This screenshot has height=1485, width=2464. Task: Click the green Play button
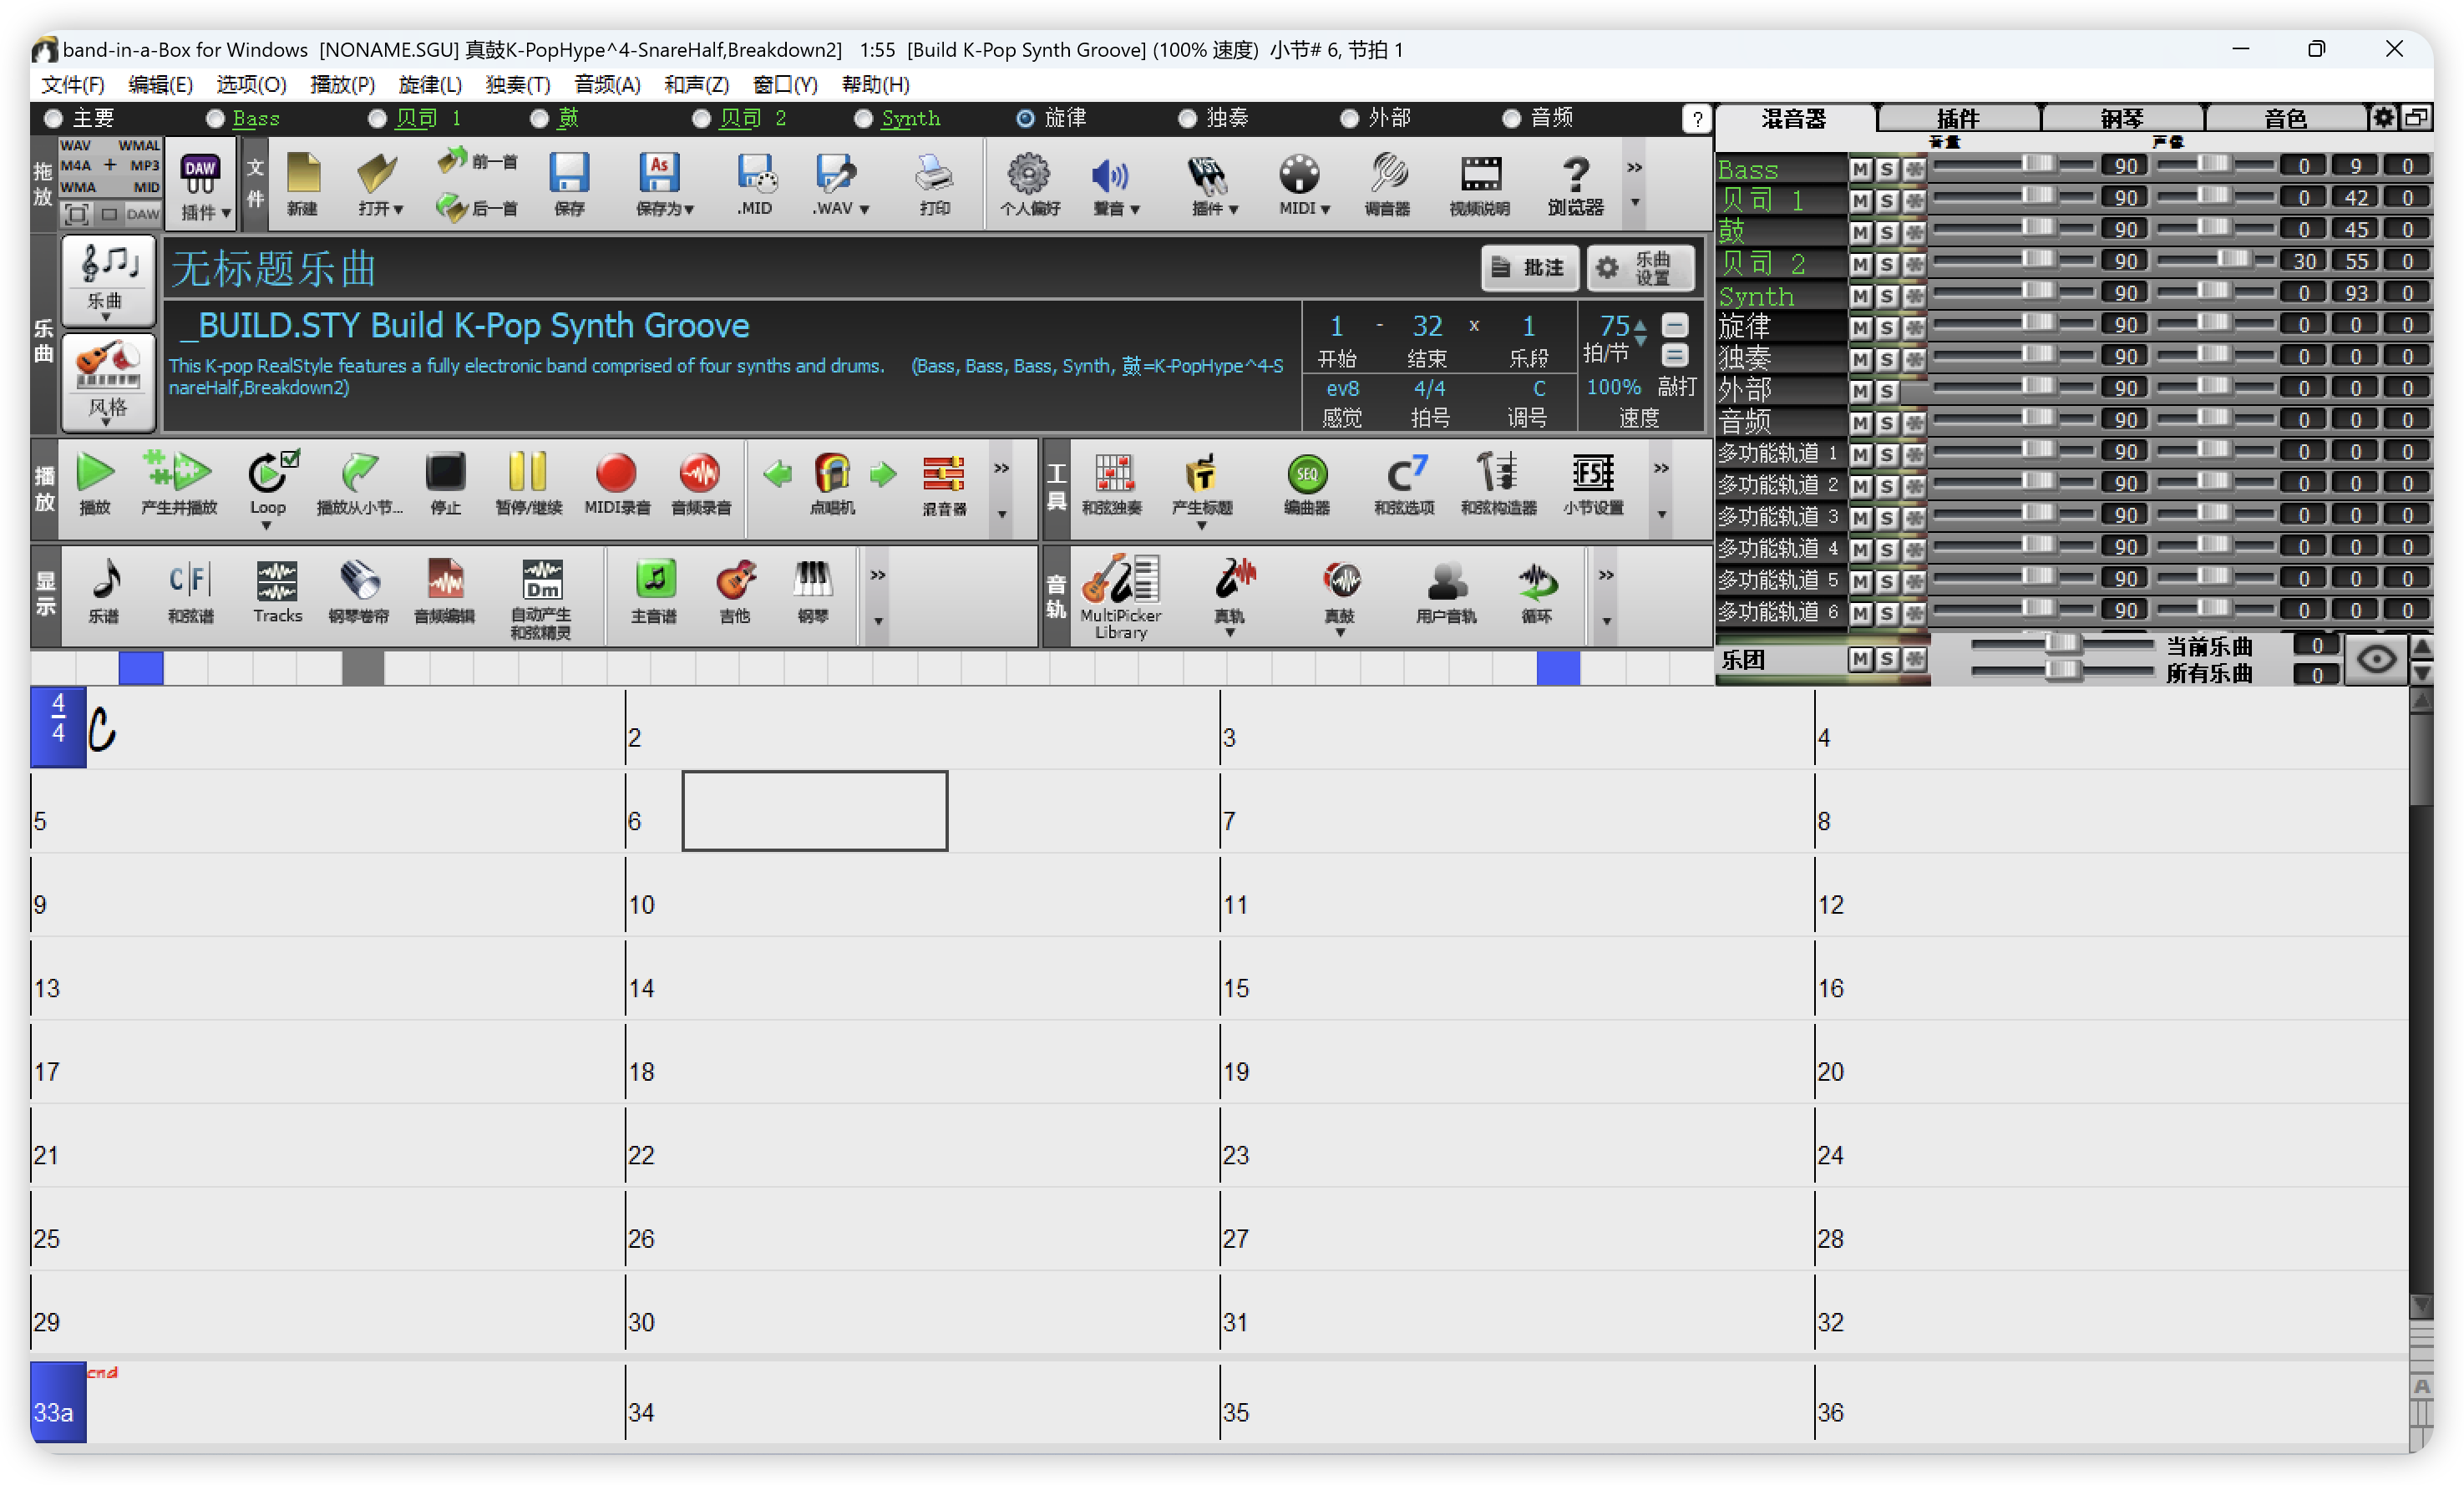[x=95, y=483]
